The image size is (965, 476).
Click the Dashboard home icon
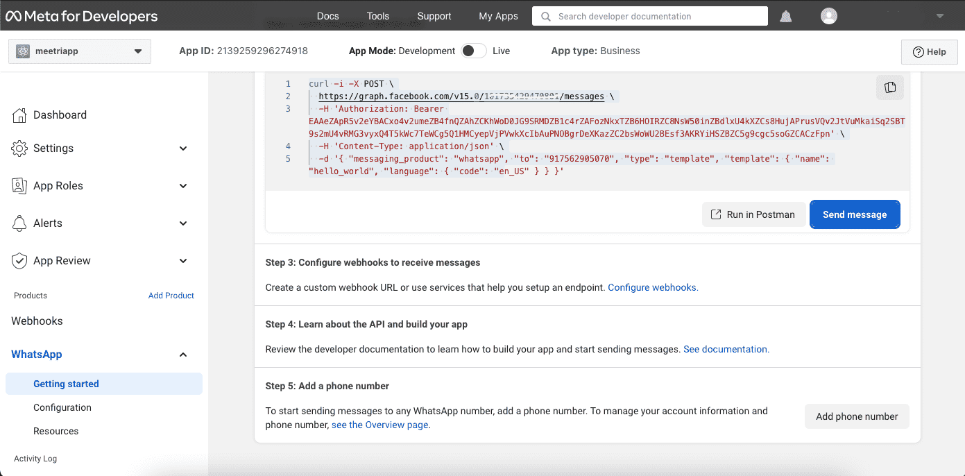tap(19, 115)
